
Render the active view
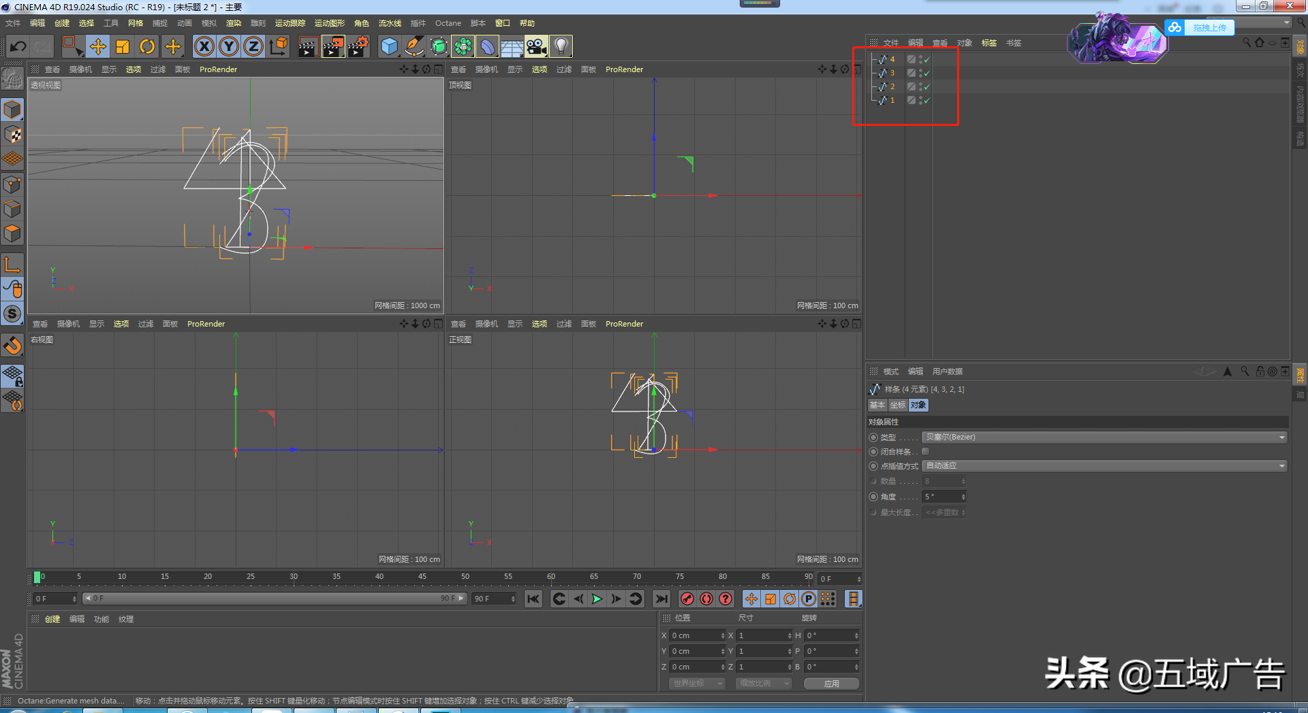308,46
